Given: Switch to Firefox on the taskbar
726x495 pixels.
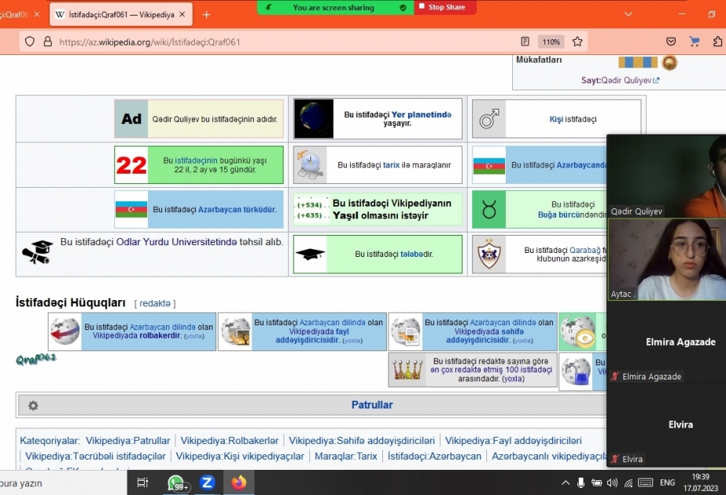Looking at the screenshot, I should coord(239,482).
